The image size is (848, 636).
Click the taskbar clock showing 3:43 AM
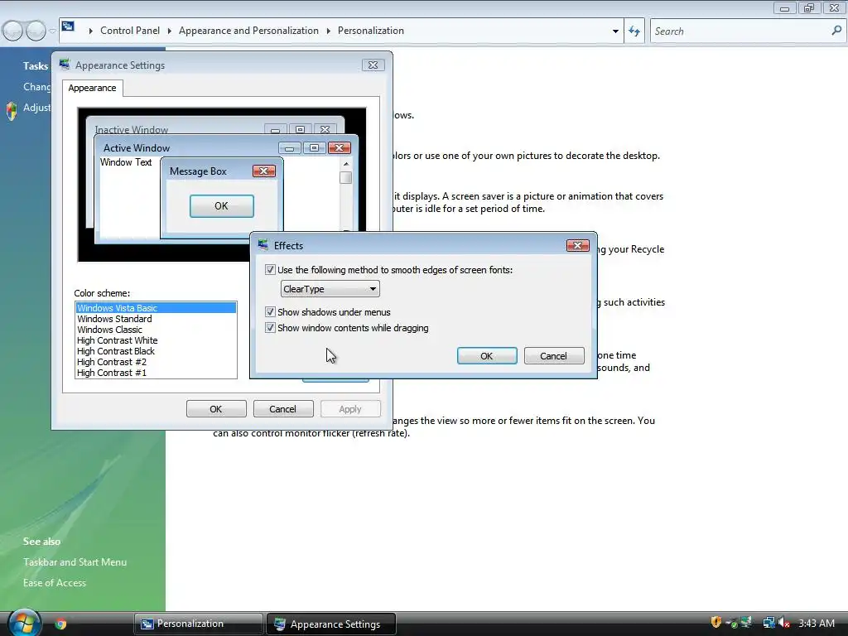[x=817, y=623]
